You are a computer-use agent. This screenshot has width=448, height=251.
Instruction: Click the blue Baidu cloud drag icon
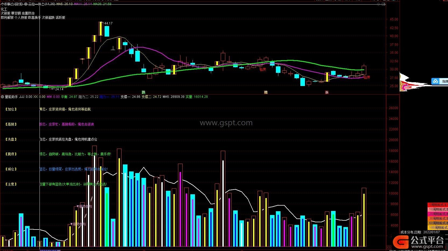tap(436, 81)
